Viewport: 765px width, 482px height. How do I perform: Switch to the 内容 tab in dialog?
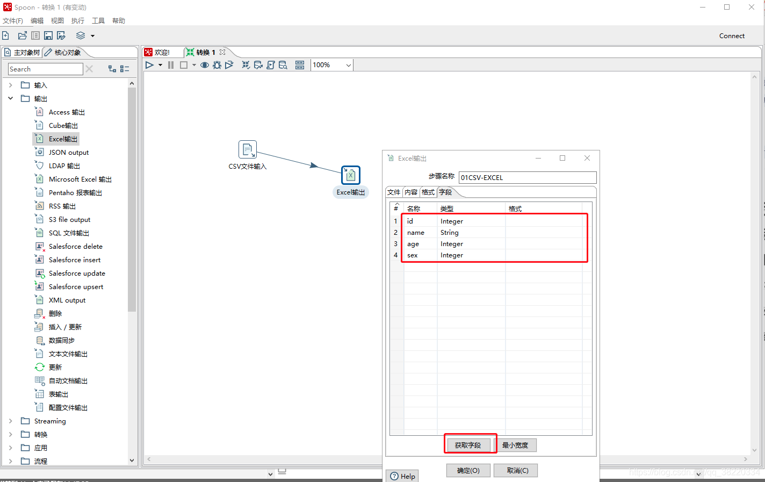(412, 192)
